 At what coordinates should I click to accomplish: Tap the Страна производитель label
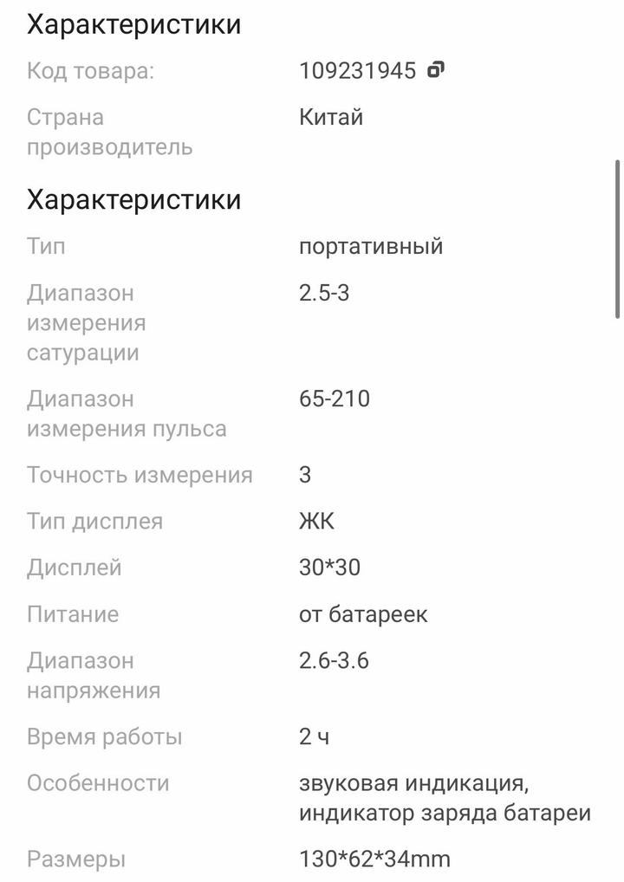click(109, 132)
